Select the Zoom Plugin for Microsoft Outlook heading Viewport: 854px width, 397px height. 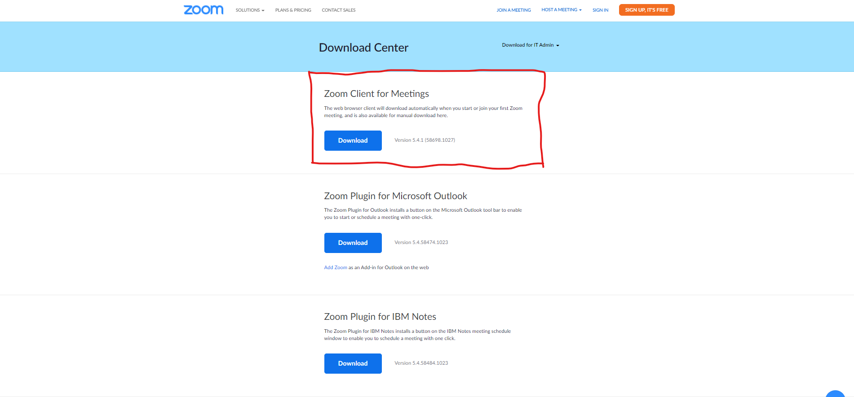point(395,196)
